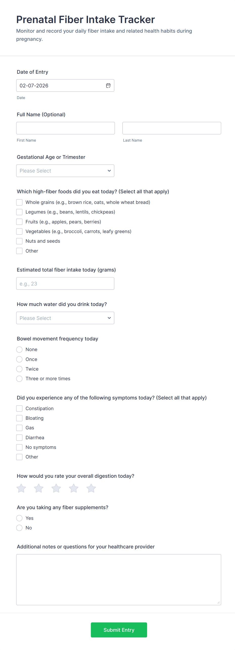
Task: Click the additional notes text area
Action: [x=119, y=580]
